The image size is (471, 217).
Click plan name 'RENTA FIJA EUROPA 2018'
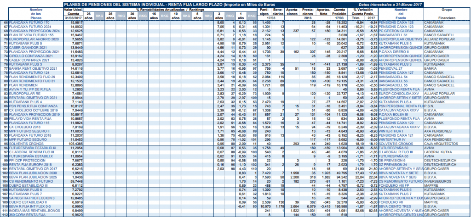[29, 165]
